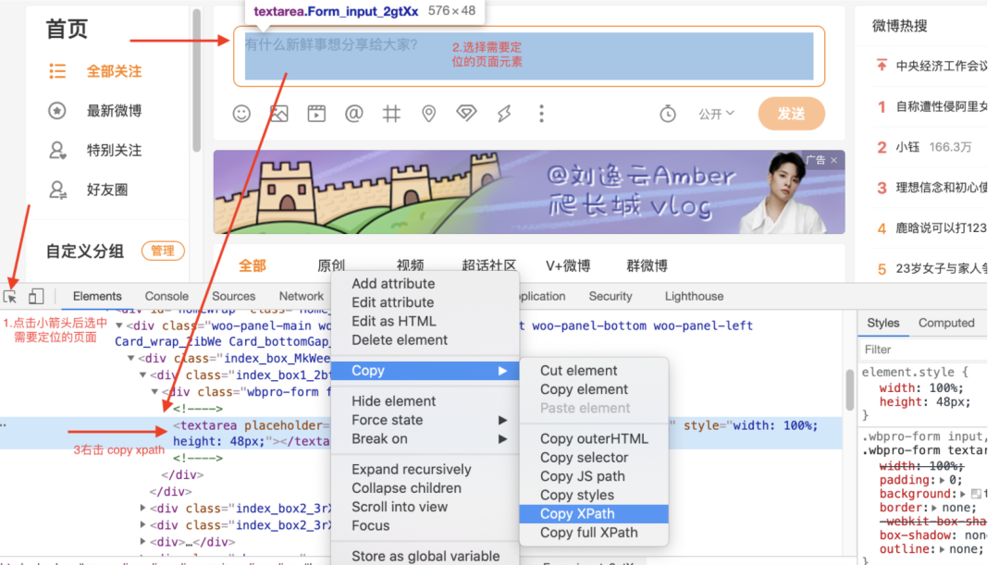Choose Edit as HTML in the context menu
999x565 pixels.
[425, 321]
